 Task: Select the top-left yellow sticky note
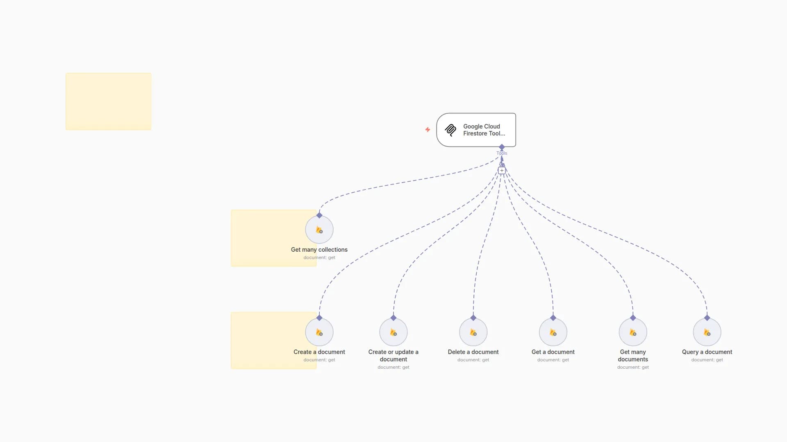coord(108,101)
